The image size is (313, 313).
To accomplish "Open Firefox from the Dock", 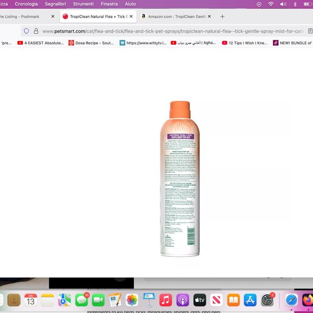I will click(308, 300).
